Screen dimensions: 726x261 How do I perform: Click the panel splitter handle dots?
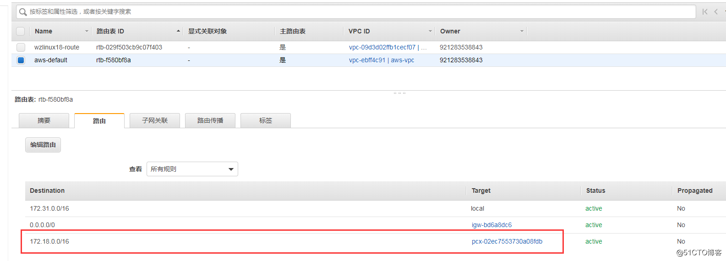tap(399, 93)
